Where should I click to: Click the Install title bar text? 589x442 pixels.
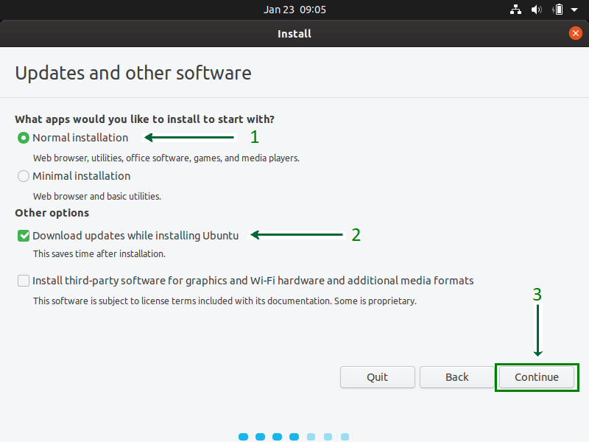pyautogui.click(x=294, y=34)
